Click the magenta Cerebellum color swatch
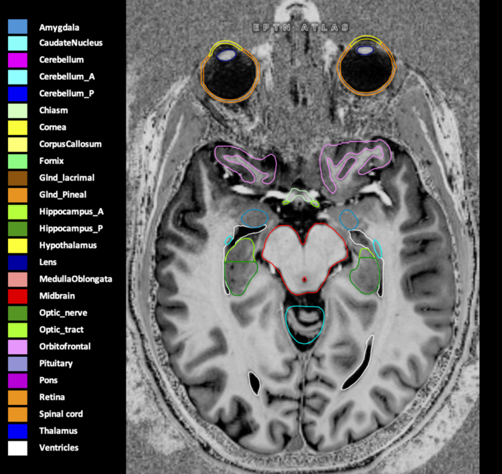 pyautogui.click(x=17, y=60)
